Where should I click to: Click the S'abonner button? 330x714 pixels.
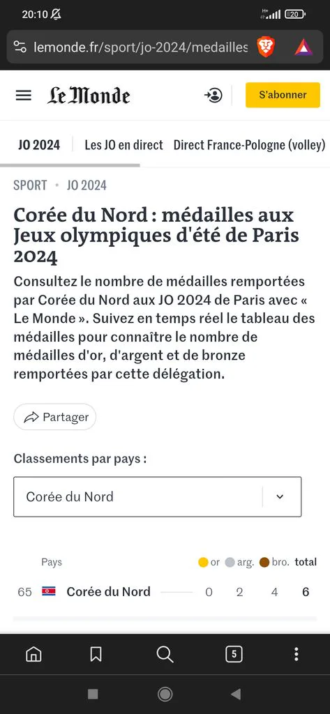tap(283, 95)
